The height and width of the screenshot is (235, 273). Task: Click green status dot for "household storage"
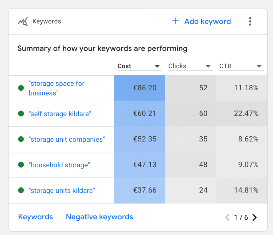coord(21,165)
